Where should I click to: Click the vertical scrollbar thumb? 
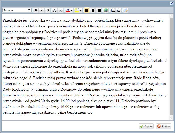click(x=171, y=67)
